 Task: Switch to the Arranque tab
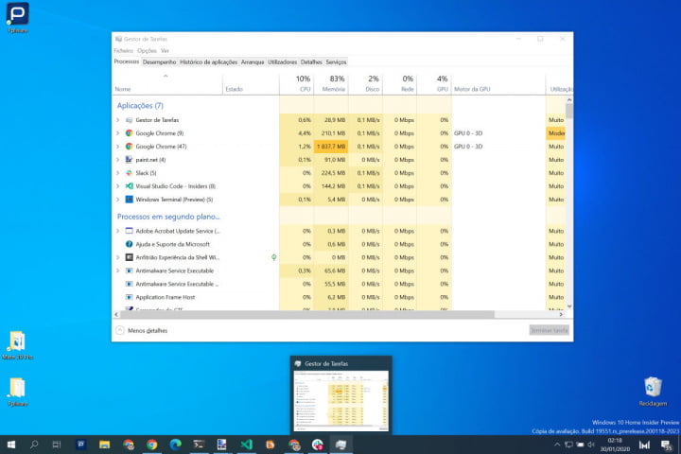pos(253,62)
